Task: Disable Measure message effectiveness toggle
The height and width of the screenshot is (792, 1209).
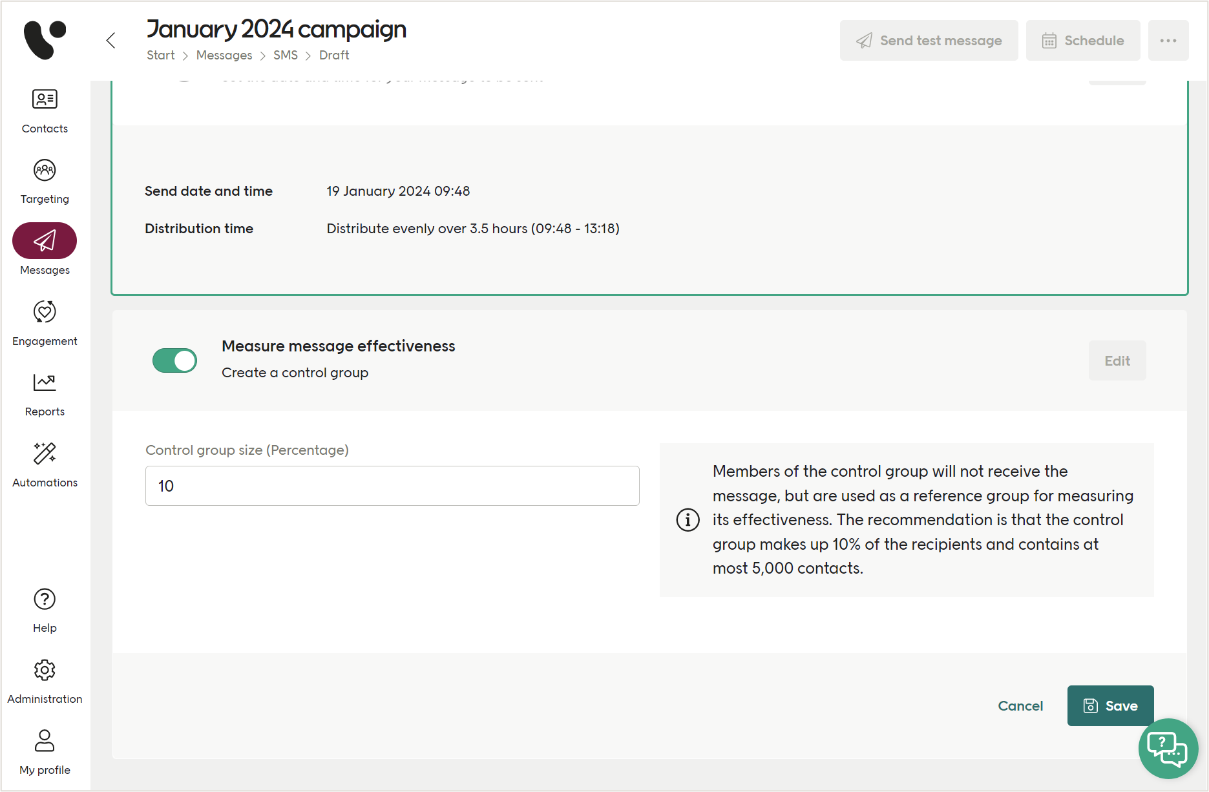Action: click(x=174, y=360)
